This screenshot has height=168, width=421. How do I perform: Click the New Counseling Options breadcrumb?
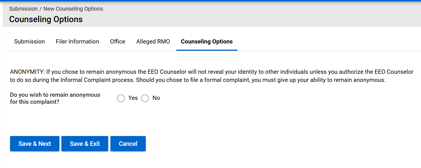(73, 9)
